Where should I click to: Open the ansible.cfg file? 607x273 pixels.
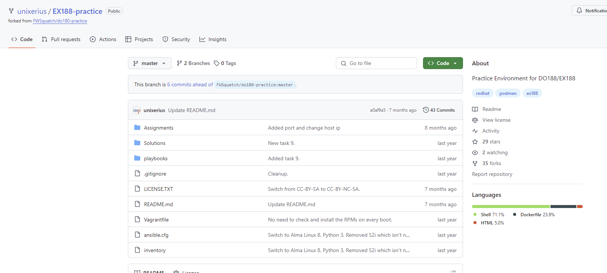point(156,235)
